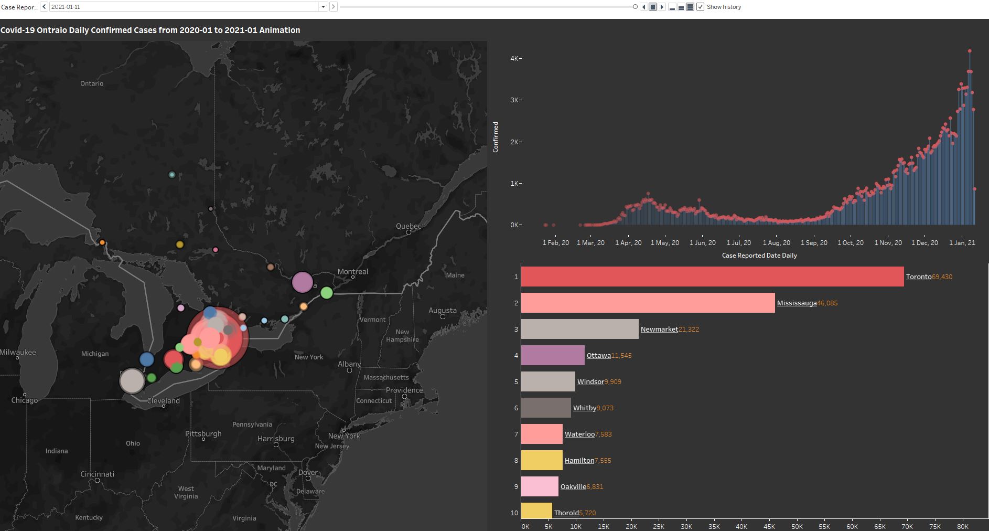
Task: Select the purple Ottawa bubble on the map
Action: tap(302, 282)
